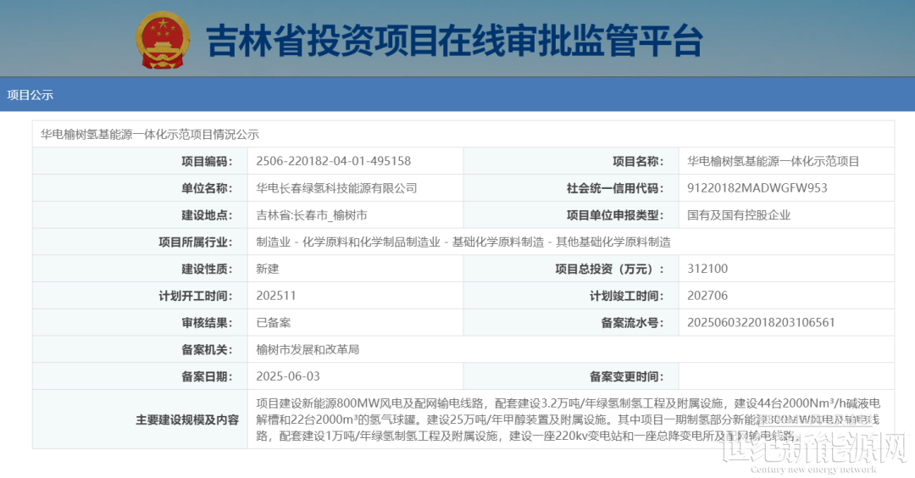
Task: Click construction location 吉林省:长春市_榆树市
Action: 311,215
